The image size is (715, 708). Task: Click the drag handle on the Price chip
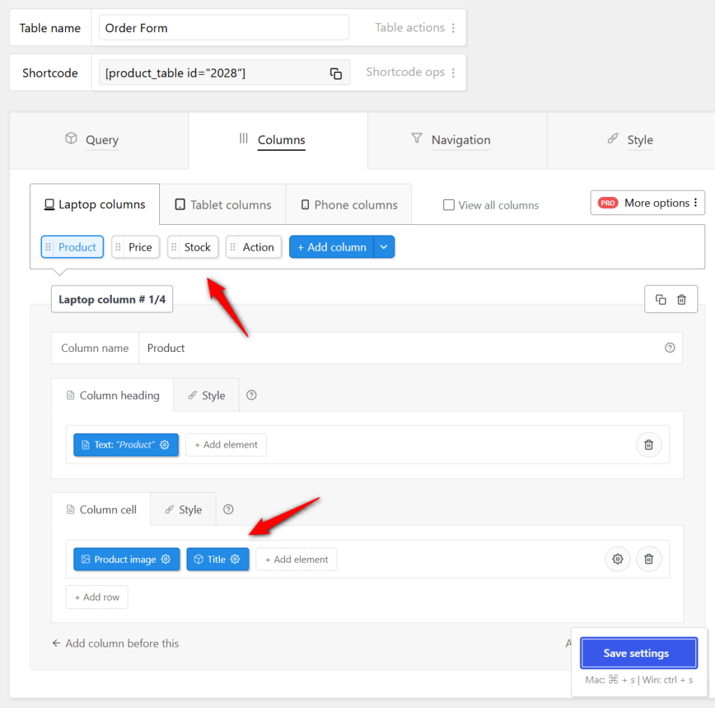[118, 247]
